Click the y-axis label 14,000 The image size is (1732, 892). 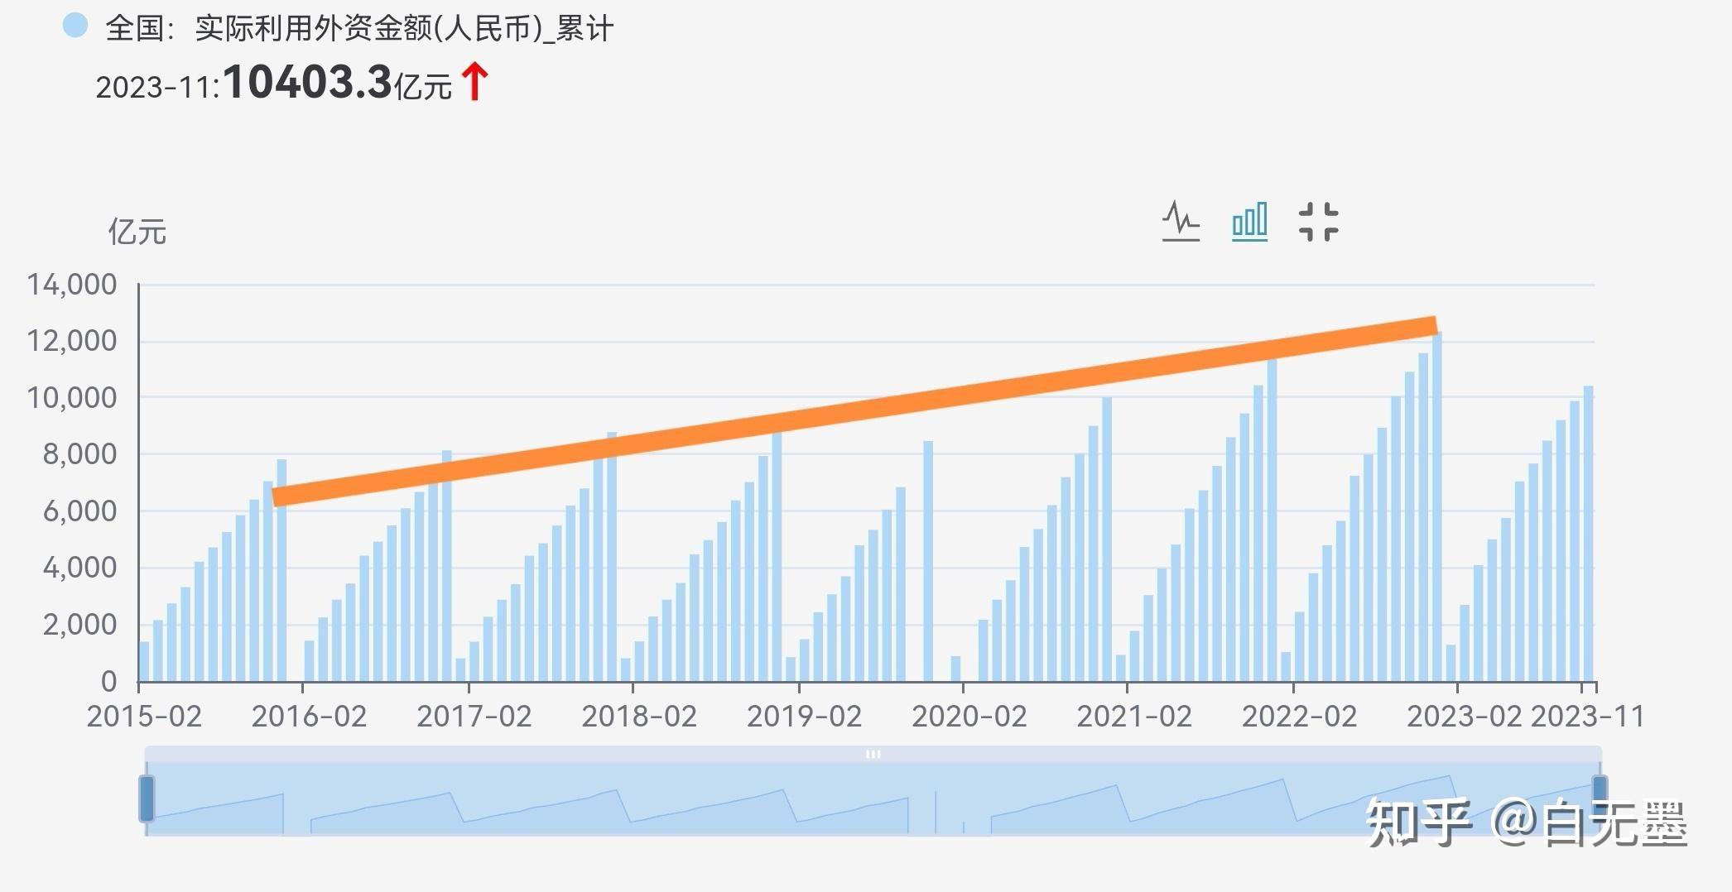pos(72,285)
